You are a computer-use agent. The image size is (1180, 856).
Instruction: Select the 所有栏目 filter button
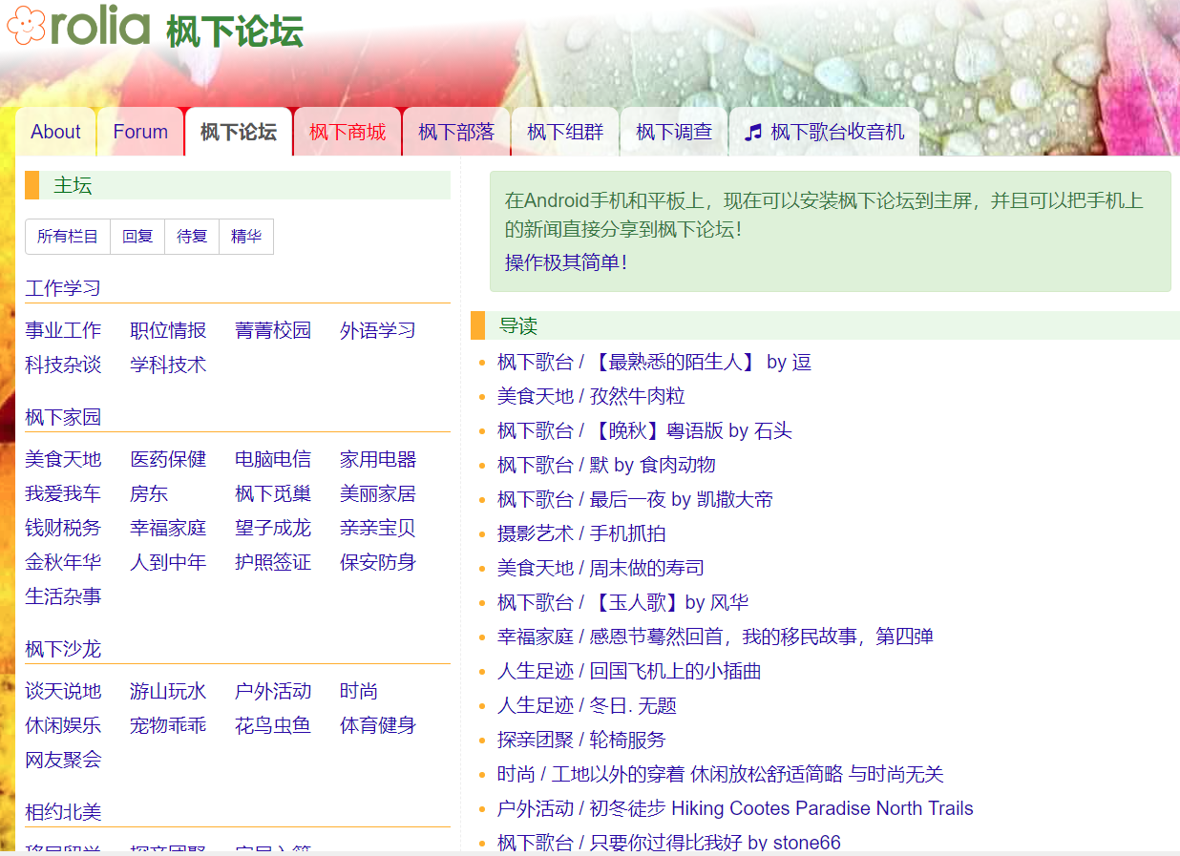coord(68,237)
